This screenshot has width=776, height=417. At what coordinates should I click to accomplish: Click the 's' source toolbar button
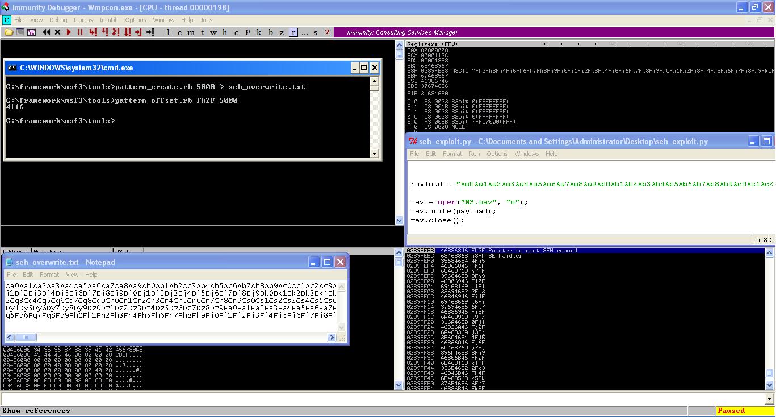tap(316, 32)
